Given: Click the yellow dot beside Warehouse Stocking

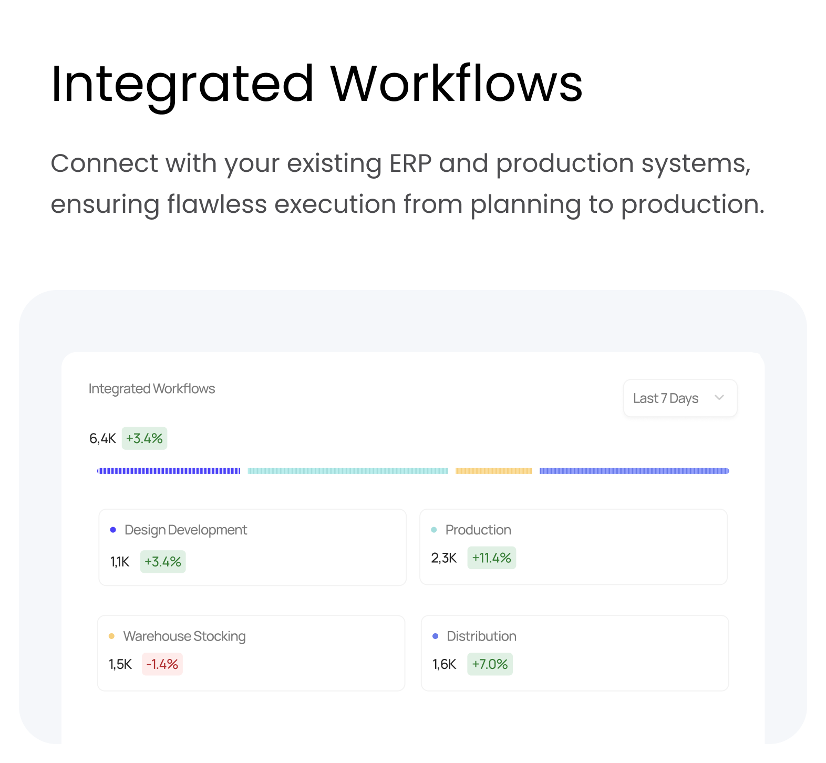Looking at the screenshot, I should point(111,636).
